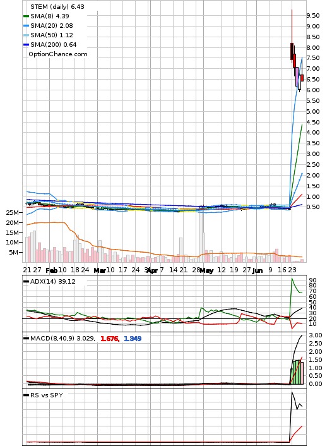Click the Mar month label on date axis
Screen dimensions: 332x446
coord(100,270)
